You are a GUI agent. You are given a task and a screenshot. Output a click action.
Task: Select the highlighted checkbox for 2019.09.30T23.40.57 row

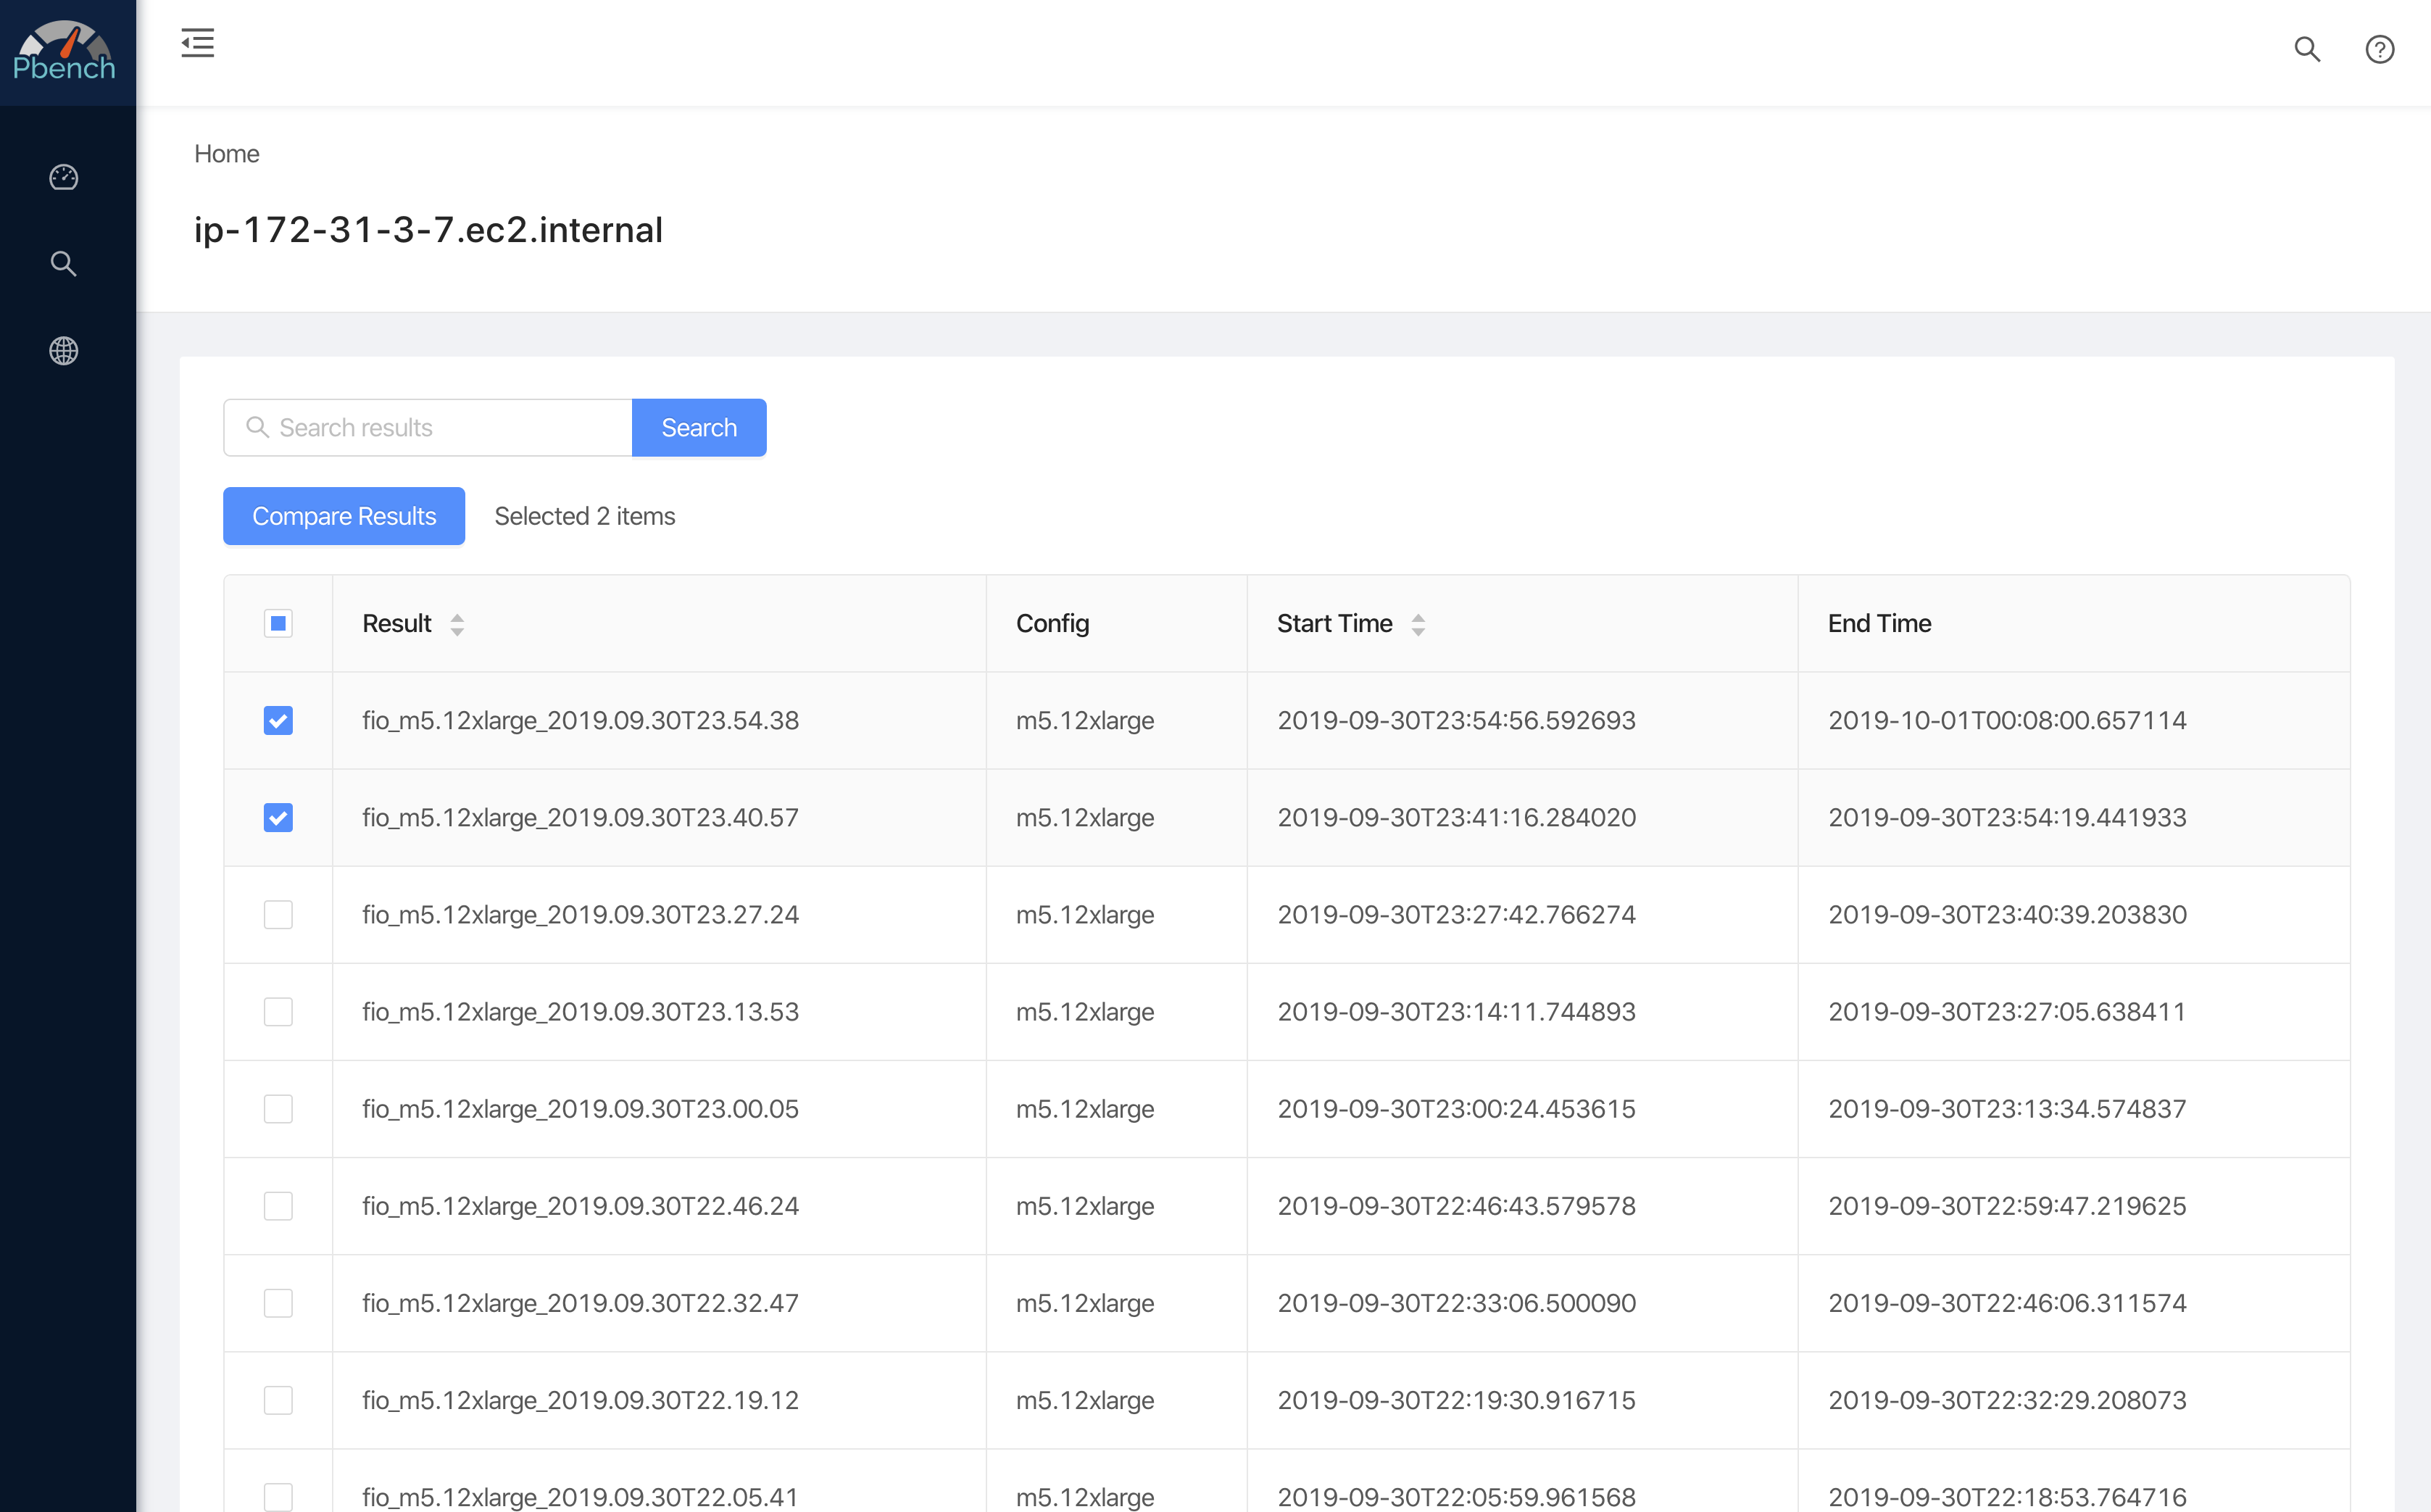tap(278, 817)
